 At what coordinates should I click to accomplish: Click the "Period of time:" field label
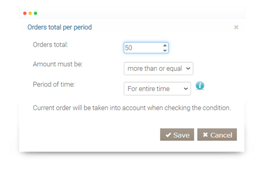click(54, 84)
